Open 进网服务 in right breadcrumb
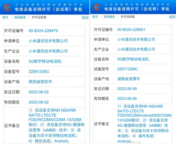Screen dimensions: 176x144 coord(109,17)
